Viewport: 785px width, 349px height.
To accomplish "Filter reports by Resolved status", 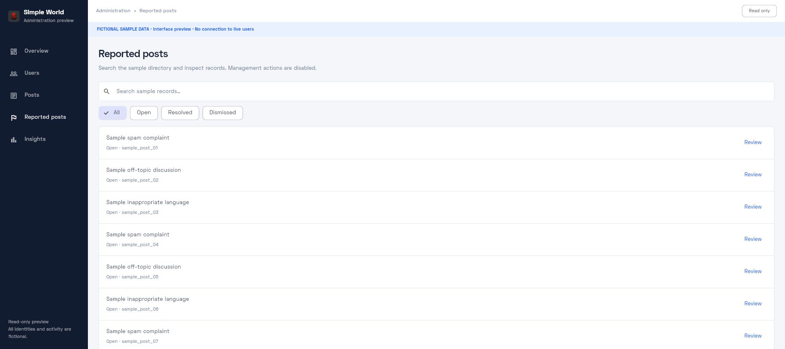I will (x=180, y=113).
